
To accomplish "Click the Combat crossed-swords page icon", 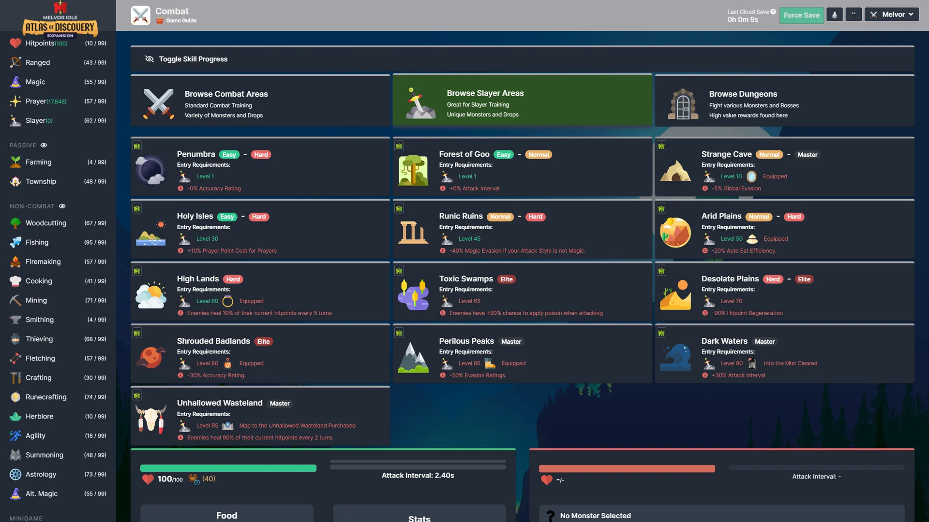I will pyautogui.click(x=140, y=14).
